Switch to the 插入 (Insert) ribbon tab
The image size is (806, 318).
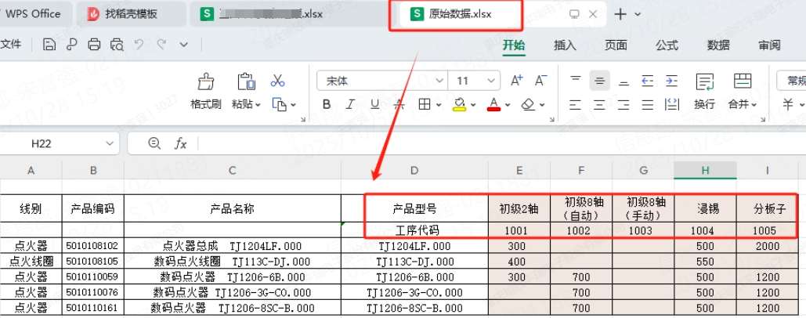[x=565, y=45]
